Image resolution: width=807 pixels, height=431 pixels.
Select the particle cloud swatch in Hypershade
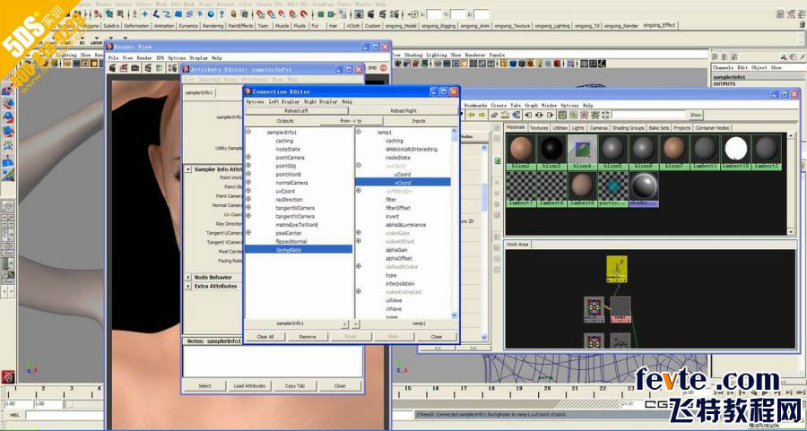pos(613,189)
